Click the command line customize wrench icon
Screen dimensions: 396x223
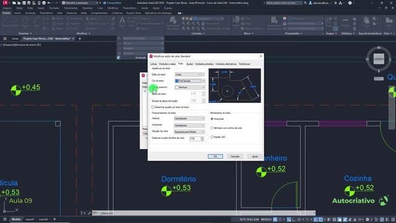coord(89,213)
